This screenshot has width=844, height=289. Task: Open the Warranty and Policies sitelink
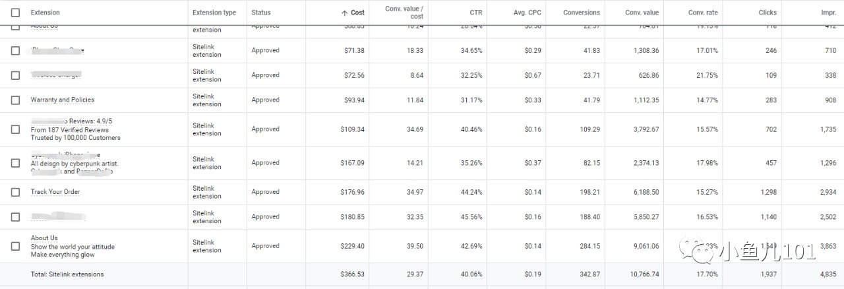click(x=63, y=100)
